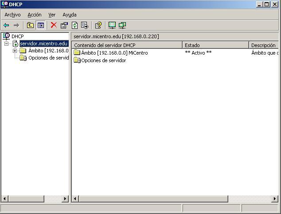Expand the Ámbito node in the tree

(15, 51)
